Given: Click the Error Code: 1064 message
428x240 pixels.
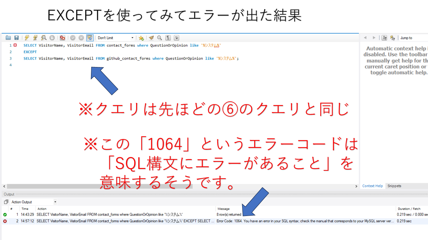Looking at the screenshot, I should coord(305,221).
